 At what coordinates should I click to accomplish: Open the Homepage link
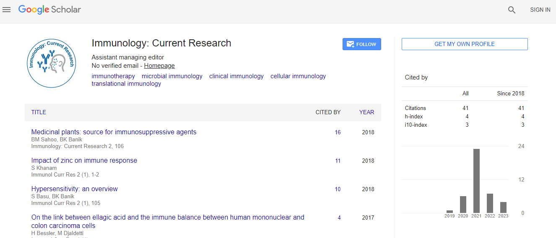click(x=159, y=66)
